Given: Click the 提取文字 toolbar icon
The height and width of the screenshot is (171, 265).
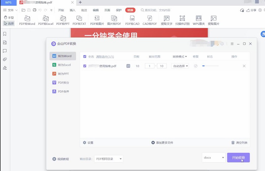Looking at the screenshot, I should coord(167,20).
